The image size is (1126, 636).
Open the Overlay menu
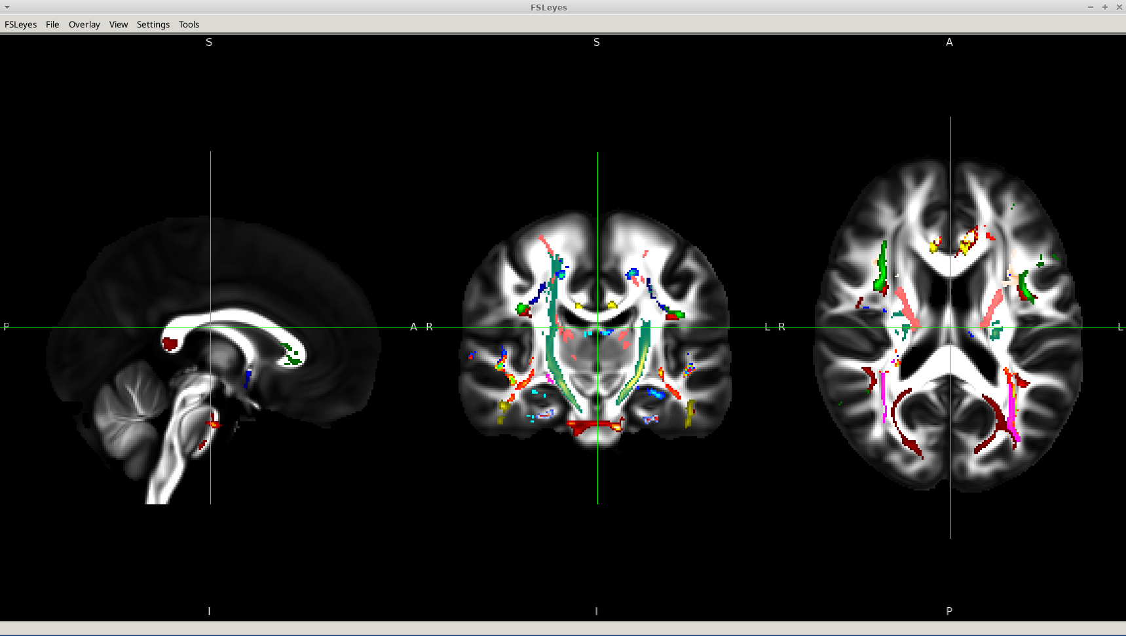pyautogui.click(x=84, y=24)
